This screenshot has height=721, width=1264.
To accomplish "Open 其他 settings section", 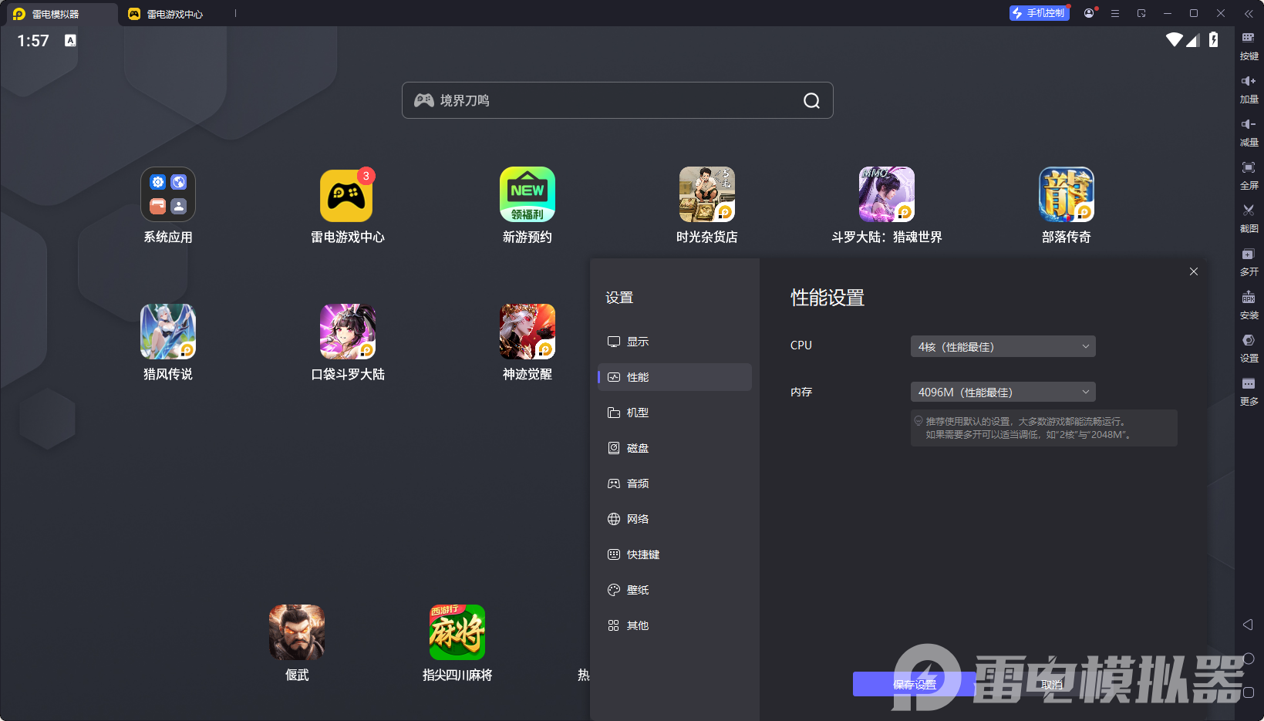I will (x=675, y=625).
